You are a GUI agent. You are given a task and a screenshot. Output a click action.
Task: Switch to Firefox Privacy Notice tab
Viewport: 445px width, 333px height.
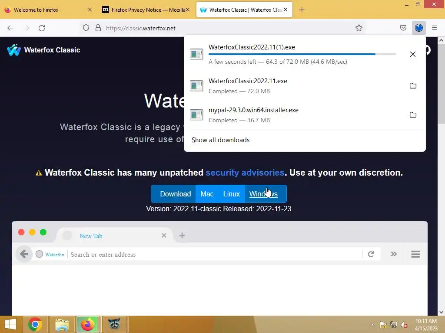(145, 10)
